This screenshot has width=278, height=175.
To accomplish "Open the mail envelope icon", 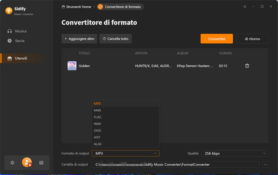I will 41,163.
